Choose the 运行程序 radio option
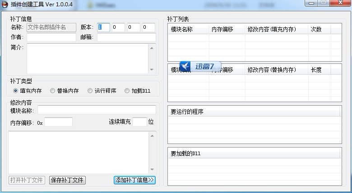This screenshot has width=352, height=193. pos(90,91)
